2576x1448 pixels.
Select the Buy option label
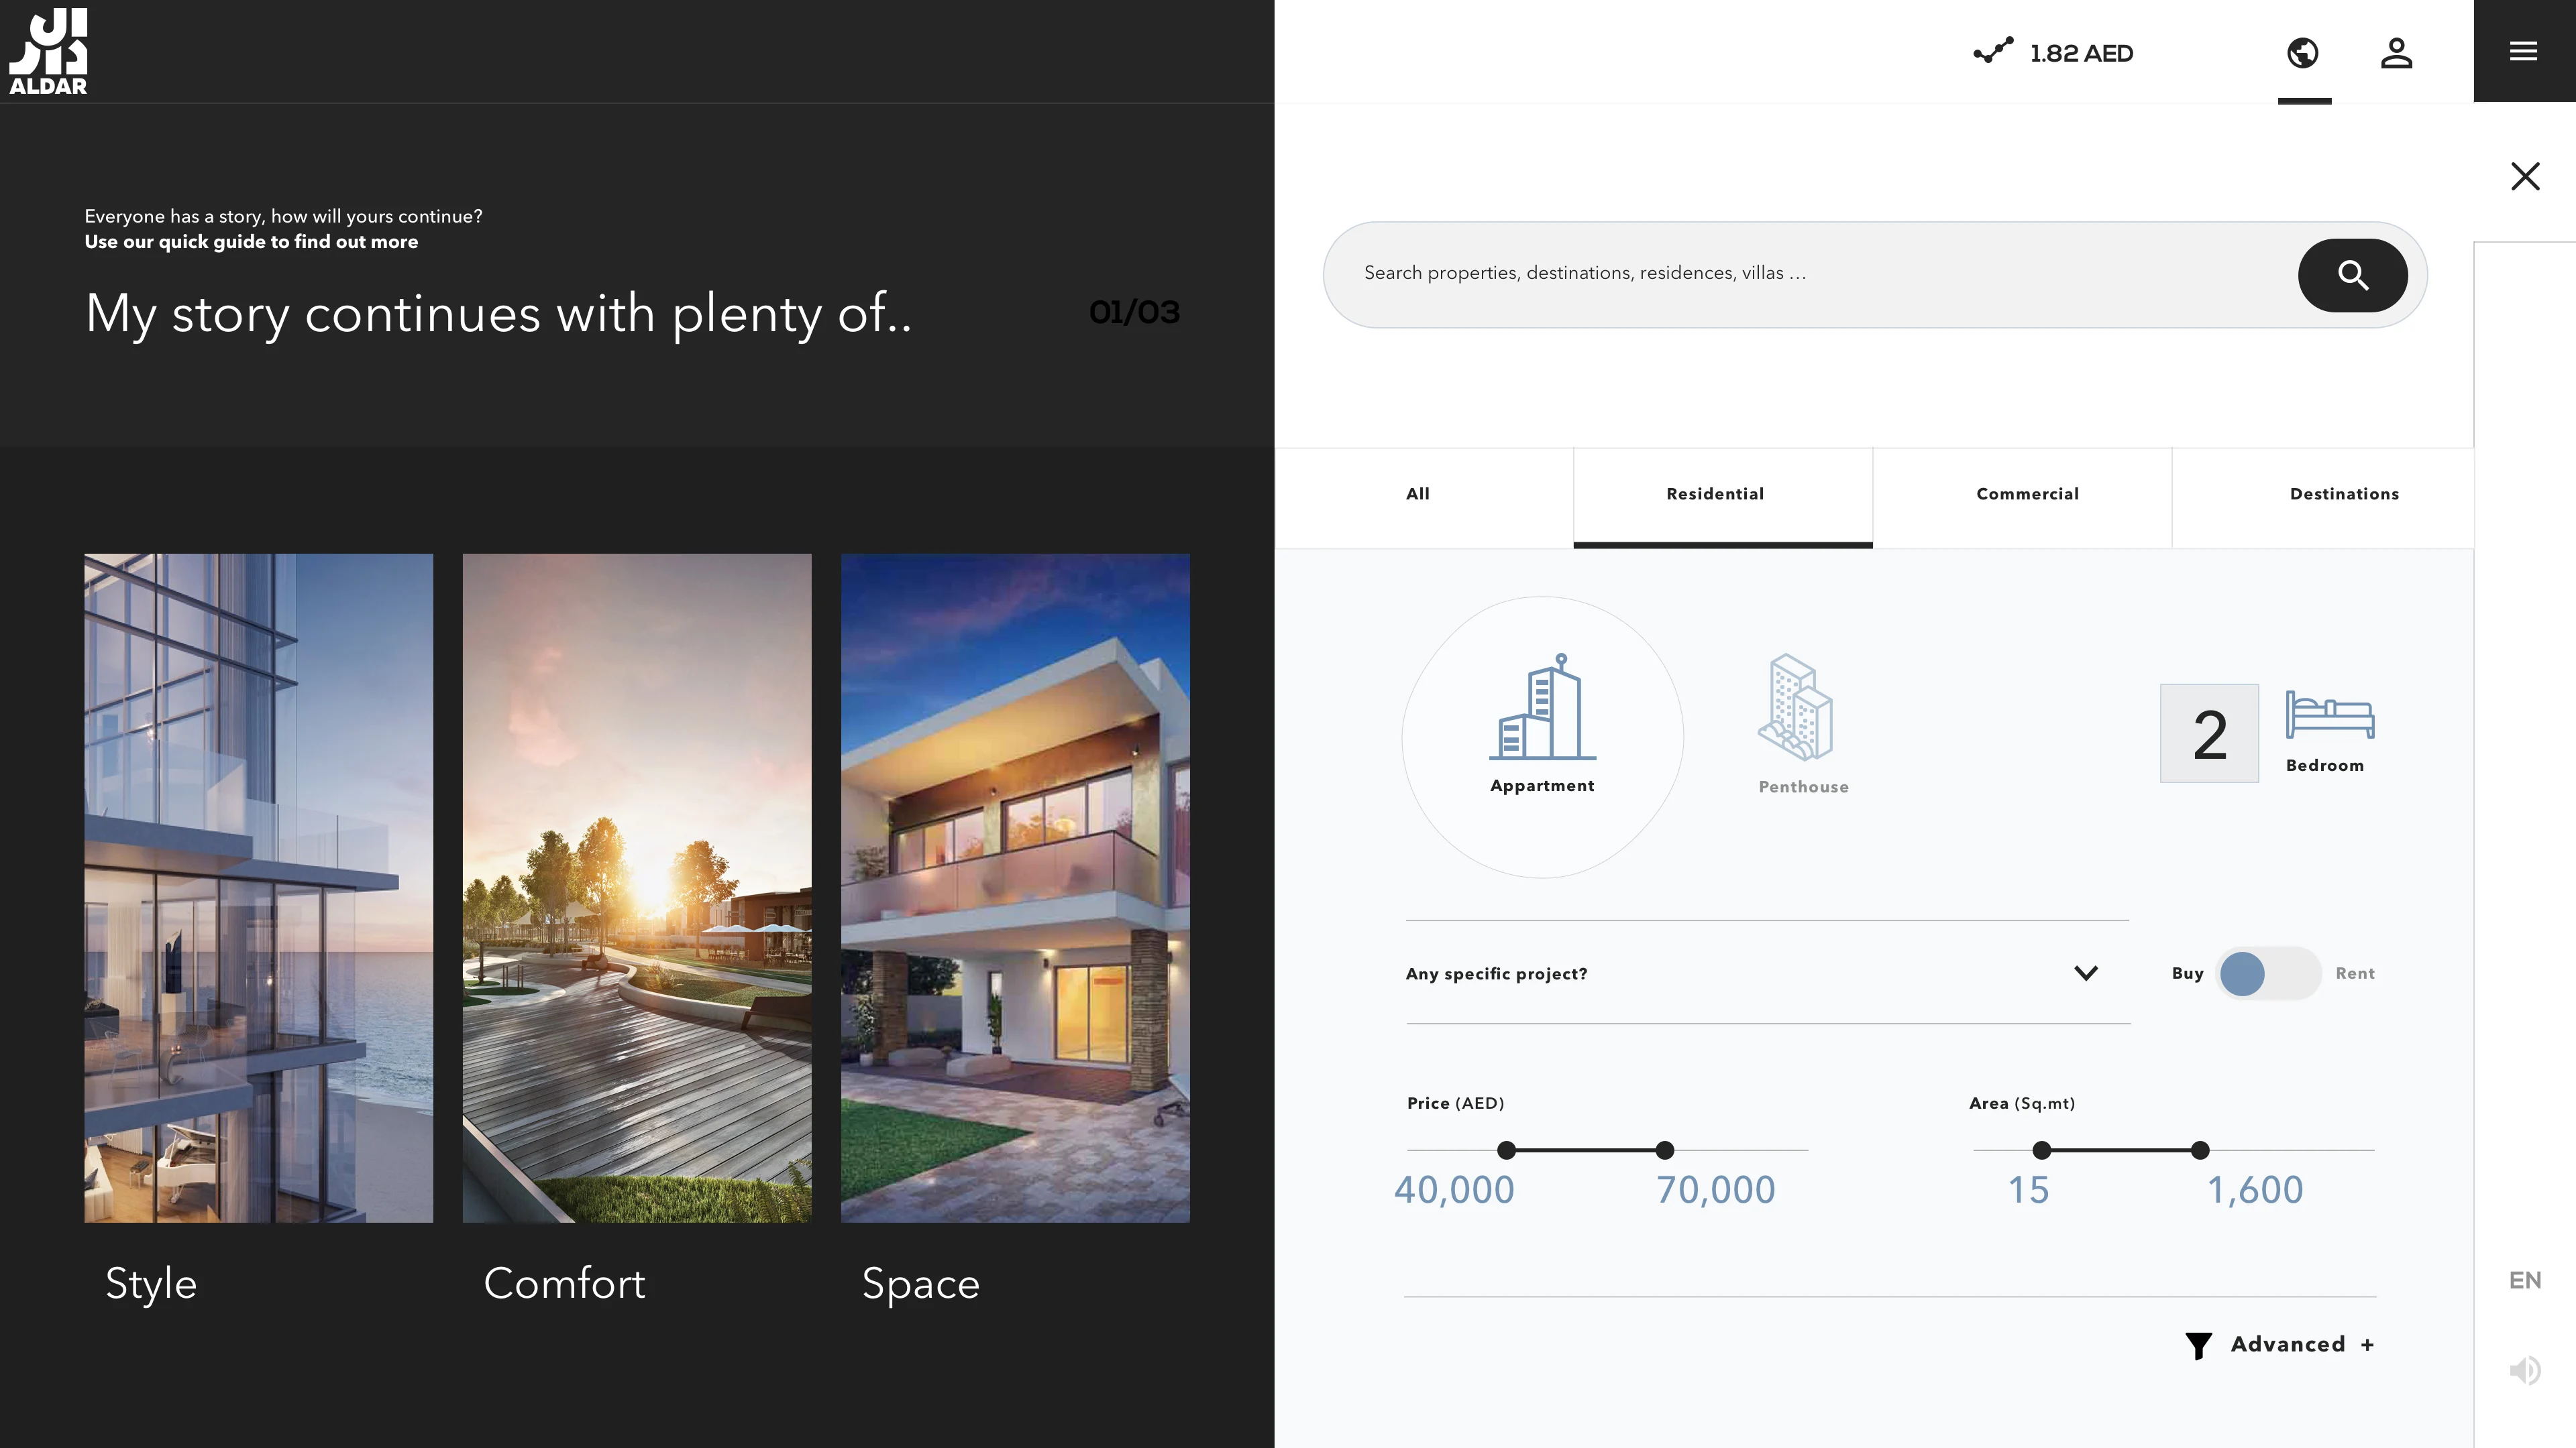pyautogui.click(x=2187, y=973)
